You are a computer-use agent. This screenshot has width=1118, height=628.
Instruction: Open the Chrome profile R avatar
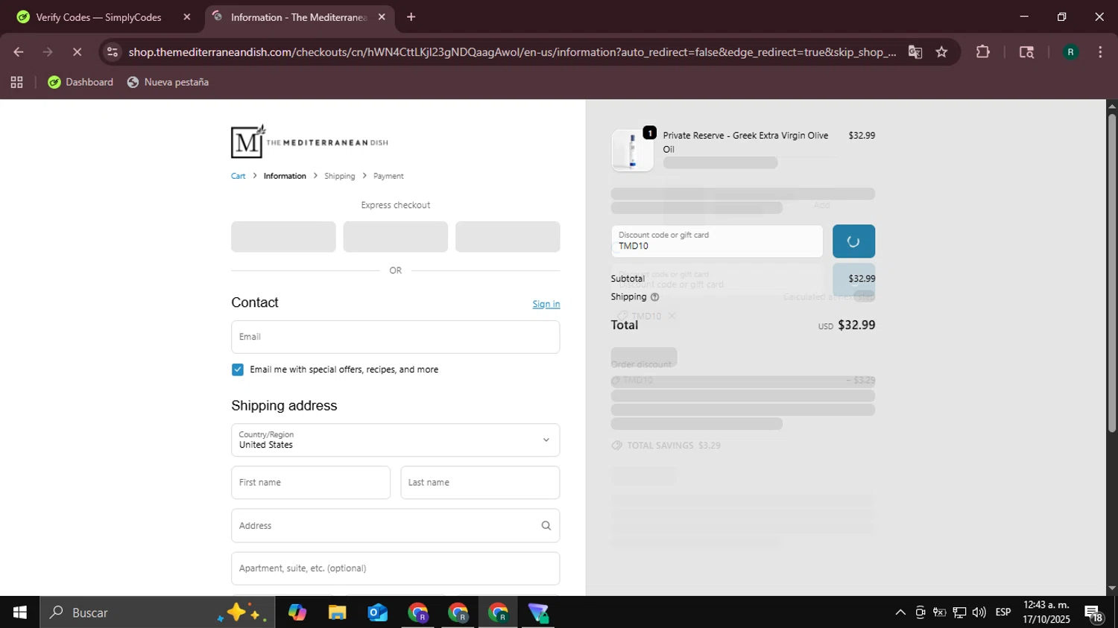pos(1070,52)
